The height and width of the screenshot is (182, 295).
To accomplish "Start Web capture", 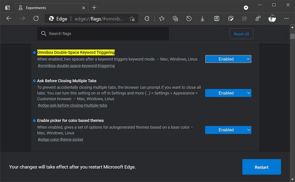I will (231, 18).
